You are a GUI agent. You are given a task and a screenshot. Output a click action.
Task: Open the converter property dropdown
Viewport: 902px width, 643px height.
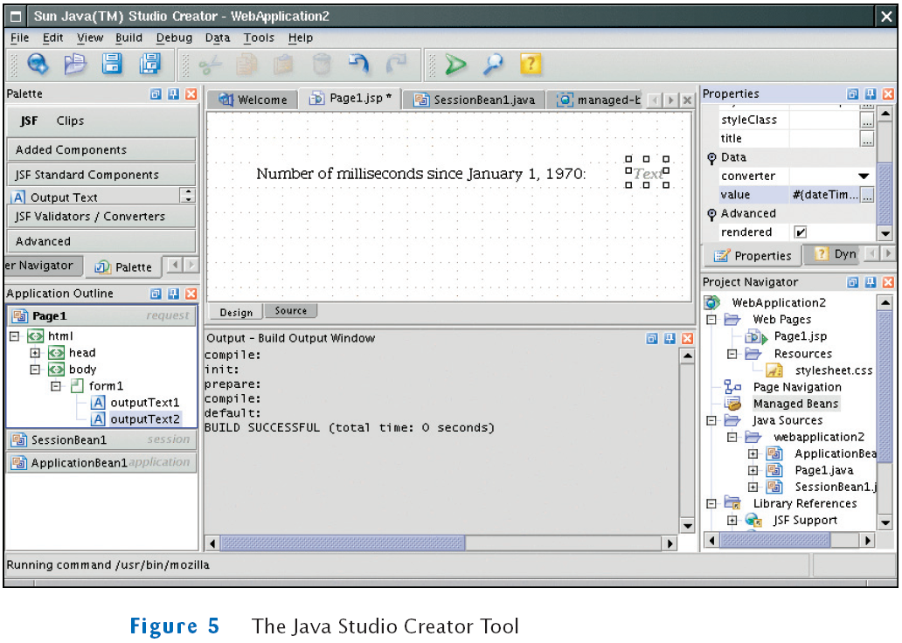point(864,176)
